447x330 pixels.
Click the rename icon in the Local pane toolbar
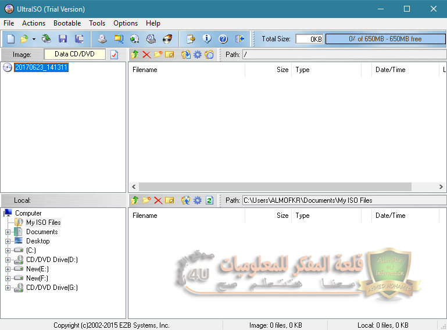[x=169, y=200]
